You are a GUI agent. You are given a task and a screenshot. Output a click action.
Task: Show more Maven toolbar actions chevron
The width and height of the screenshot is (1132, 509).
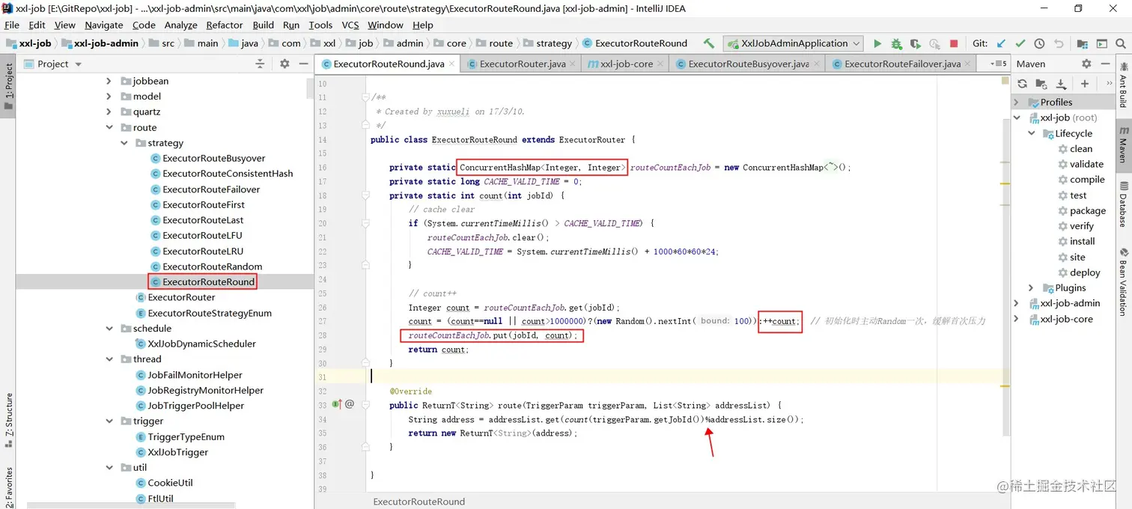click(x=1109, y=84)
